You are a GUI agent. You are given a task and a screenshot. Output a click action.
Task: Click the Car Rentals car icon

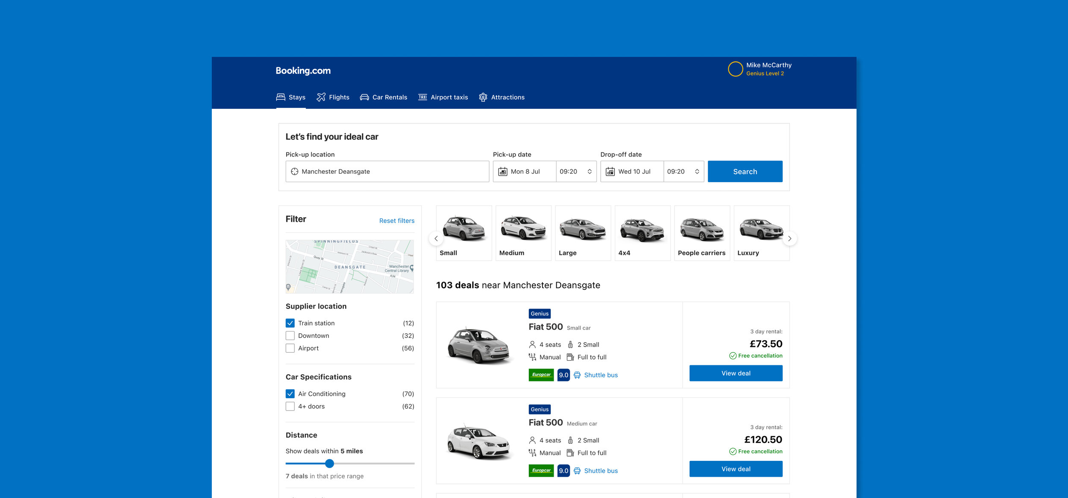point(364,97)
